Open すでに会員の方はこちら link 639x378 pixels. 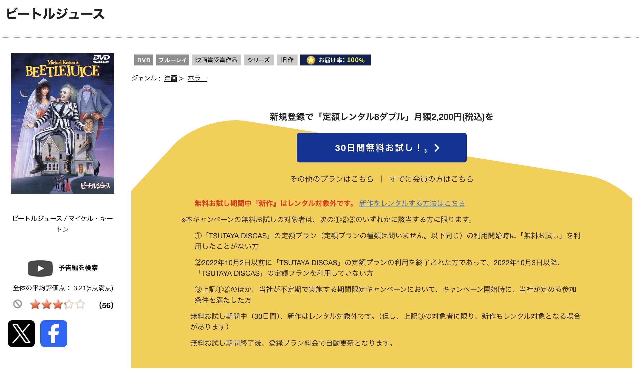coord(431,179)
